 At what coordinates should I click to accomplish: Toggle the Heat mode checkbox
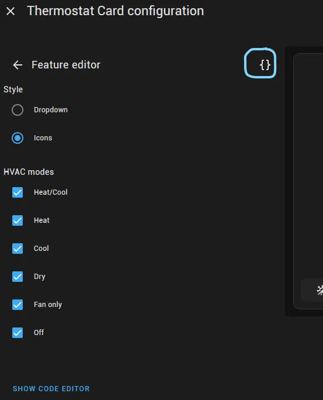pyautogui.click(x=18, y=220)
